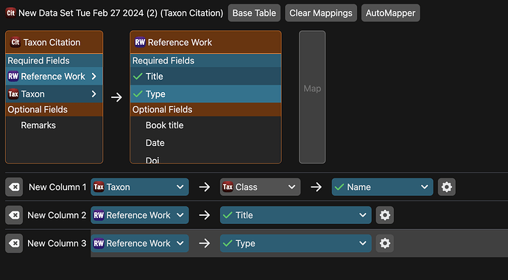Open Class dropdown in New Column 1
The height and width of the screenshot is (280, 508).
tap(260, 187)
